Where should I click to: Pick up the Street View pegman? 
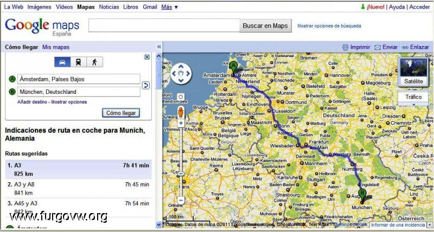181,113
